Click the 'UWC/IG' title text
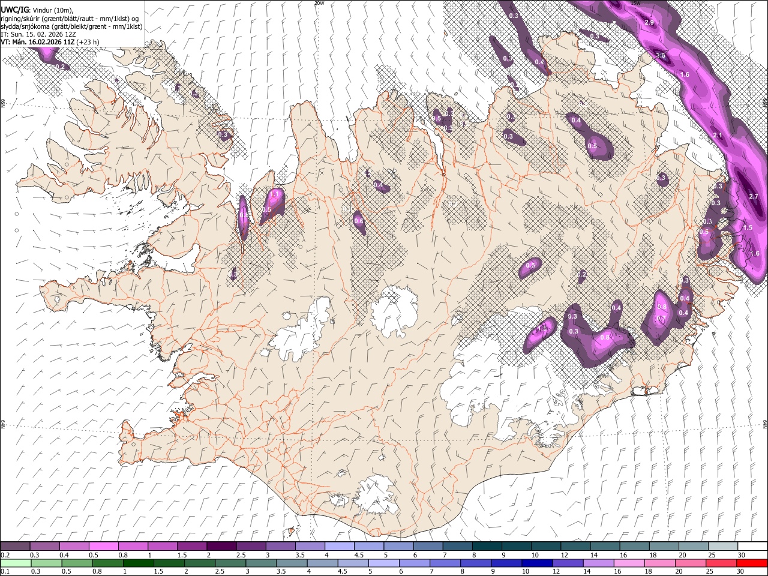This screenshot has width=768, height=576. [14, 10]
